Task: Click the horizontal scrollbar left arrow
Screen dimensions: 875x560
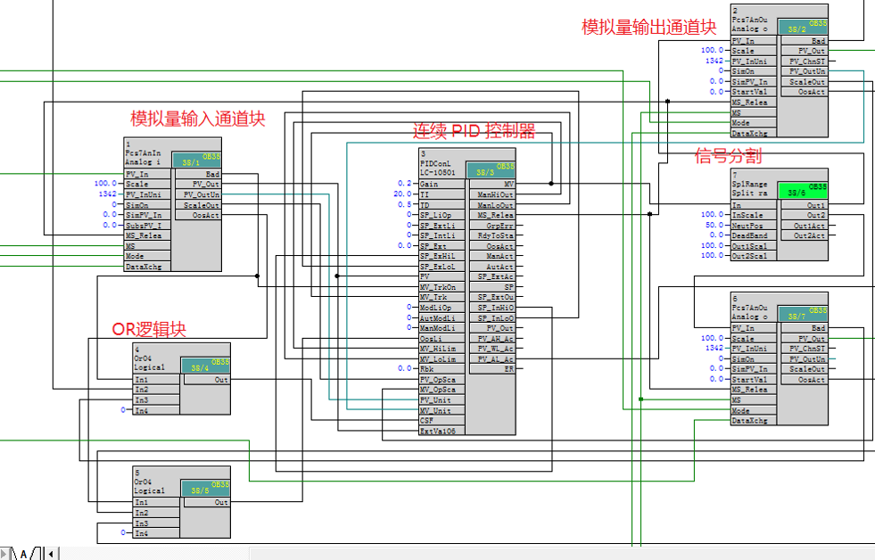Action: point(52,553)
